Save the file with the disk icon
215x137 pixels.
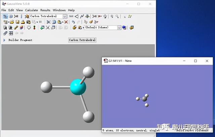point(17,22)
